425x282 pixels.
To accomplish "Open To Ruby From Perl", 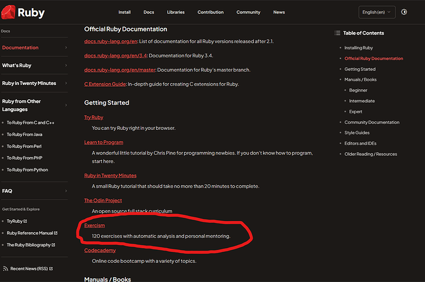I will 24,147.
